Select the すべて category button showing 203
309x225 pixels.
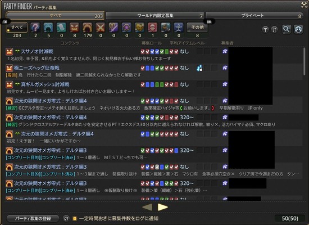pos(17,28)
